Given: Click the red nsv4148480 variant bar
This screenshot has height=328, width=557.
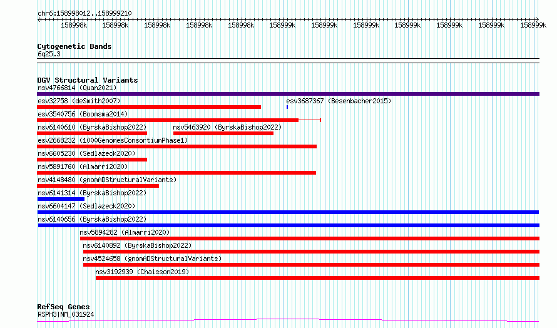Looking at the screenshot, I should coord(98,186).
